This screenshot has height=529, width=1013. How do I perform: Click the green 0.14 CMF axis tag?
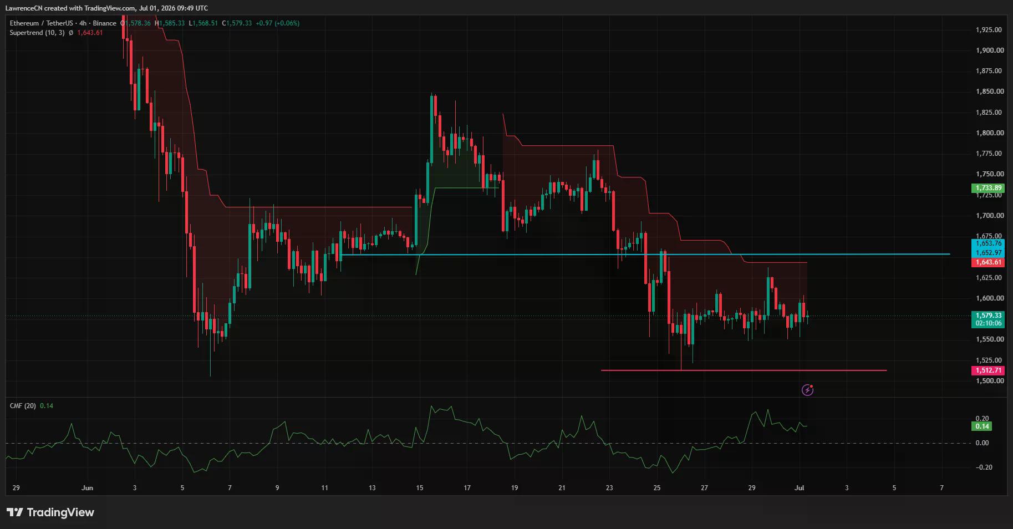[x=982, y=426]
